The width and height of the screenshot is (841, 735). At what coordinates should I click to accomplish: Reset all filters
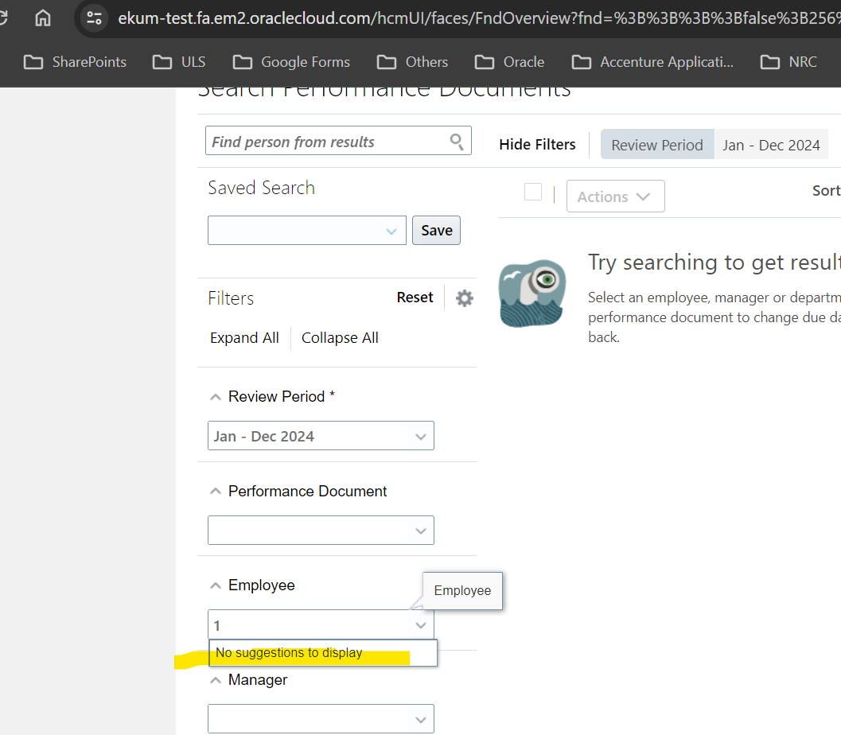click(415, 297)
